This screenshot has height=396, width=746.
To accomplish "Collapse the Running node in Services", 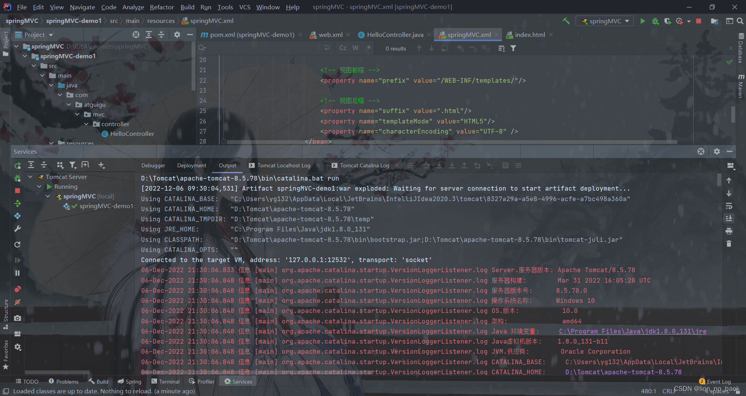I will point(39,186).
